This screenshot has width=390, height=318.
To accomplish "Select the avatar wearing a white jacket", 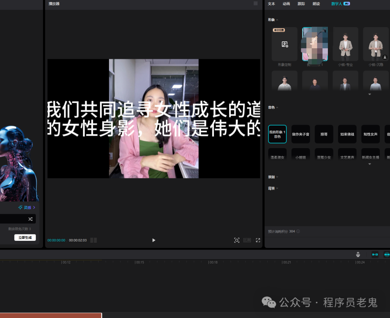I will pos(285,81).
